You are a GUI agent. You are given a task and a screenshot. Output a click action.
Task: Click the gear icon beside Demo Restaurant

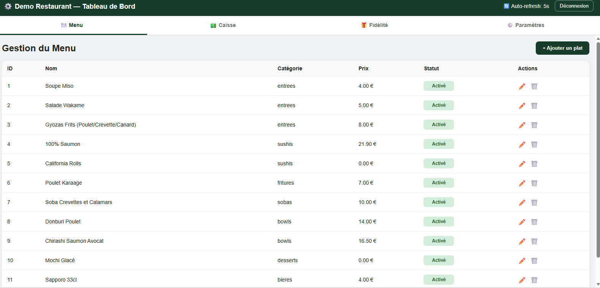tap(8, 6)
